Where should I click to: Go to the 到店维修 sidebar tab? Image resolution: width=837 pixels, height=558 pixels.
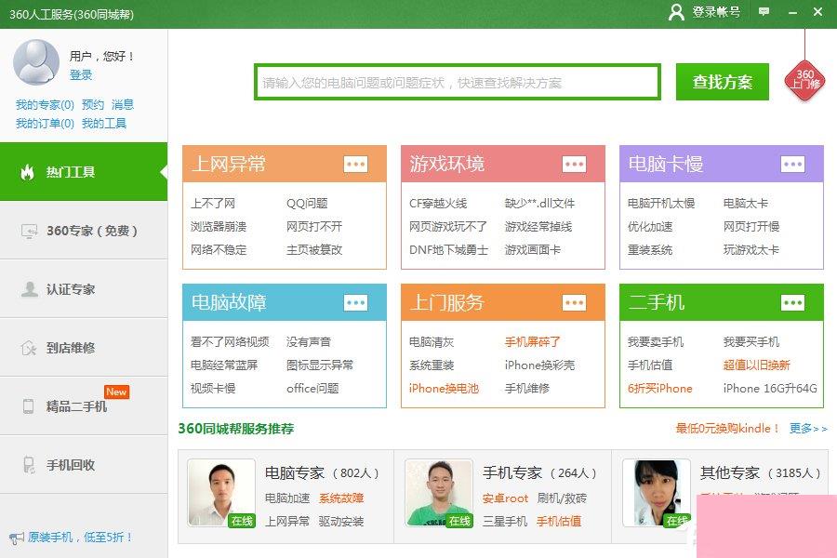pos(84,348)
